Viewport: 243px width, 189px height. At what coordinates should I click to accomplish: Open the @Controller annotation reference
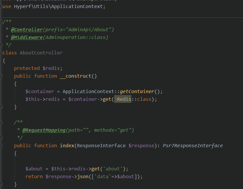pos(27,29)
